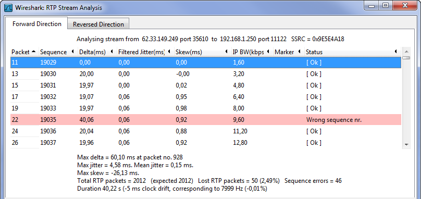Select the Wrong sequence nr. row 22

[206, 119]
